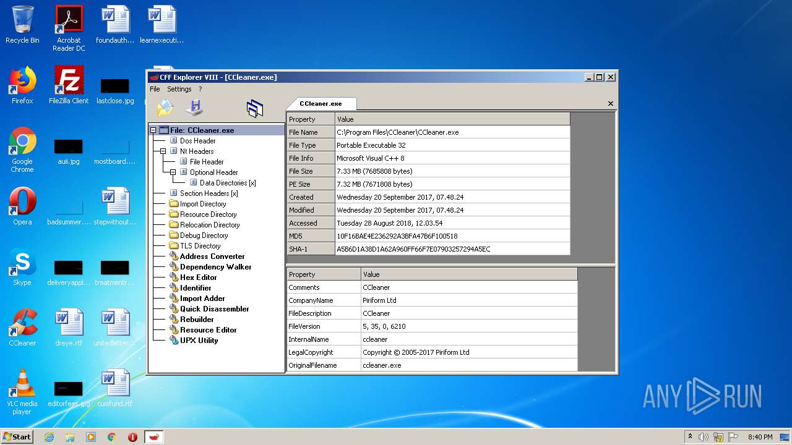792x445 pixels.
Task: Collapse the Nt Headers node
Action: coord(163,151)
